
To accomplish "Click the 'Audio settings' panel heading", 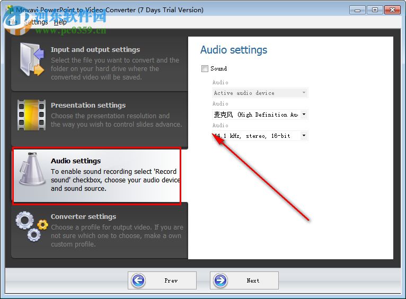I will point(234,50).
